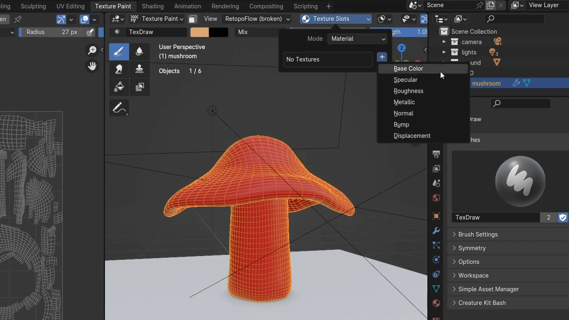569x320 pixels.
Task: Pin the Scene datablock
Action: (x=480, y=5)
